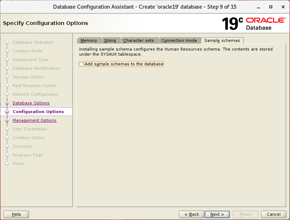Click the Database Options step bullet icon

(x=7, y=103)
